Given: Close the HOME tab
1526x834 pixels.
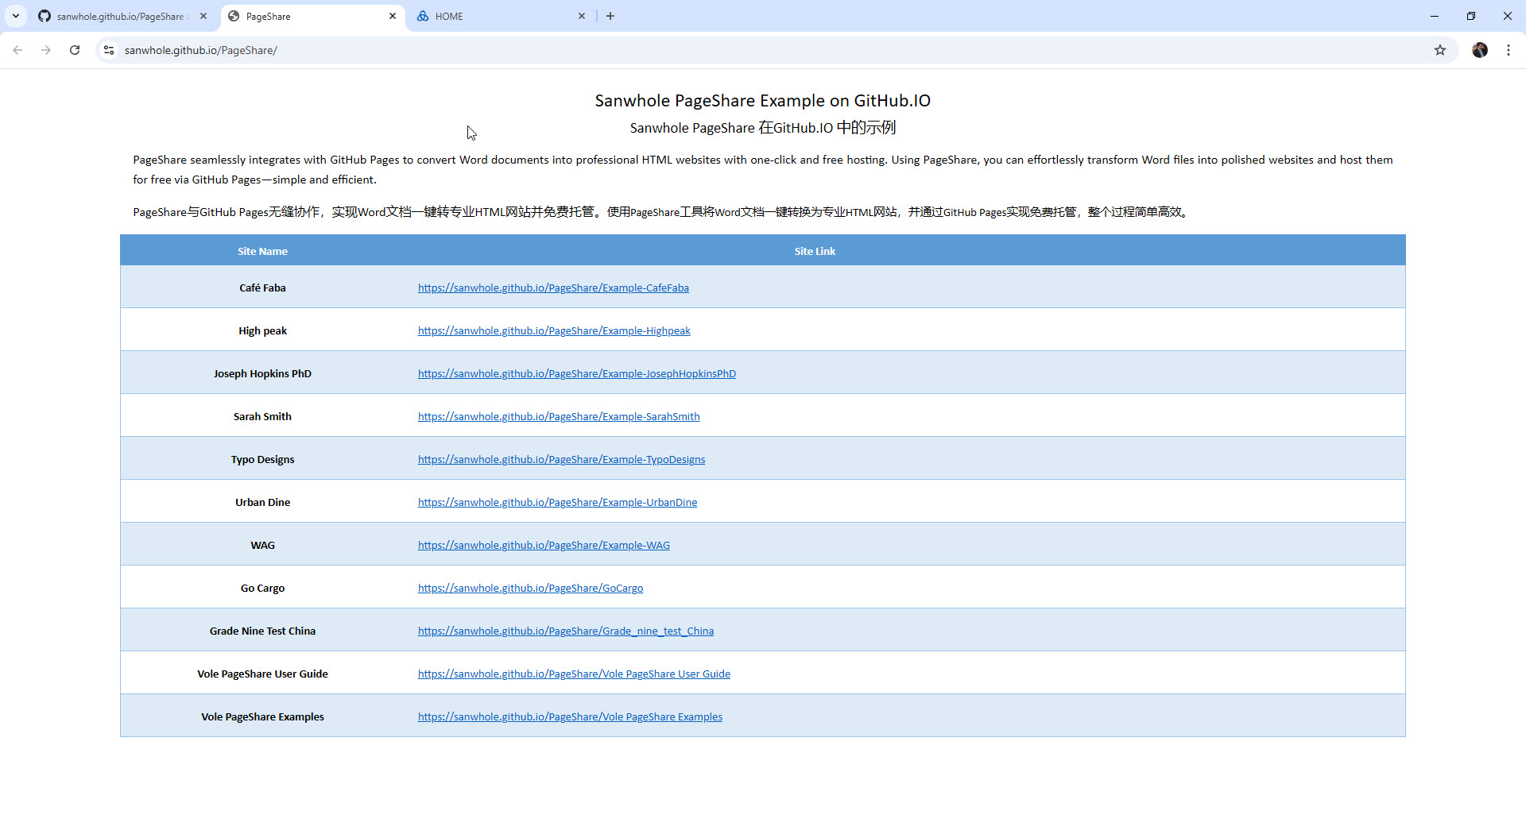Looking at the screenshot, I should click(x=582, y=16).
